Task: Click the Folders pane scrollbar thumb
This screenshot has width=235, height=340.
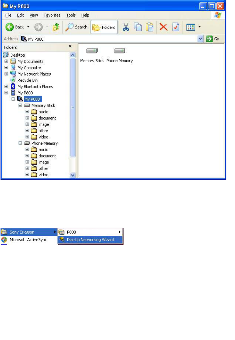Action: (x=73, y=107)
